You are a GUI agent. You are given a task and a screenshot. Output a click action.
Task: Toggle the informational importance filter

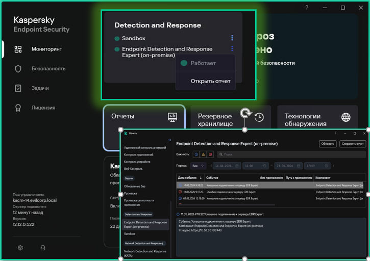[x=196, y=154]
